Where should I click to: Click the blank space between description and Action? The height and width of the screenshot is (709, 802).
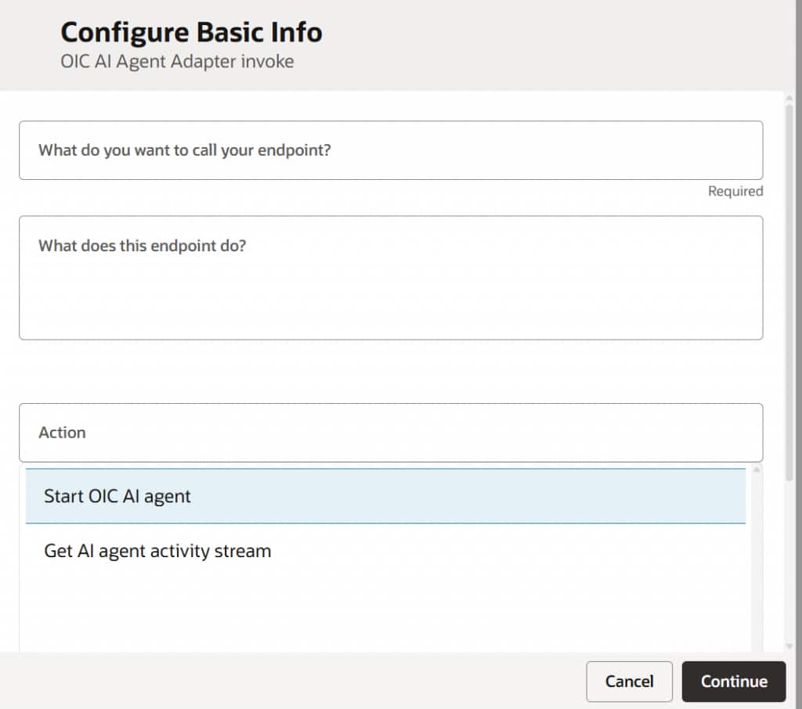tap(390, 372)
